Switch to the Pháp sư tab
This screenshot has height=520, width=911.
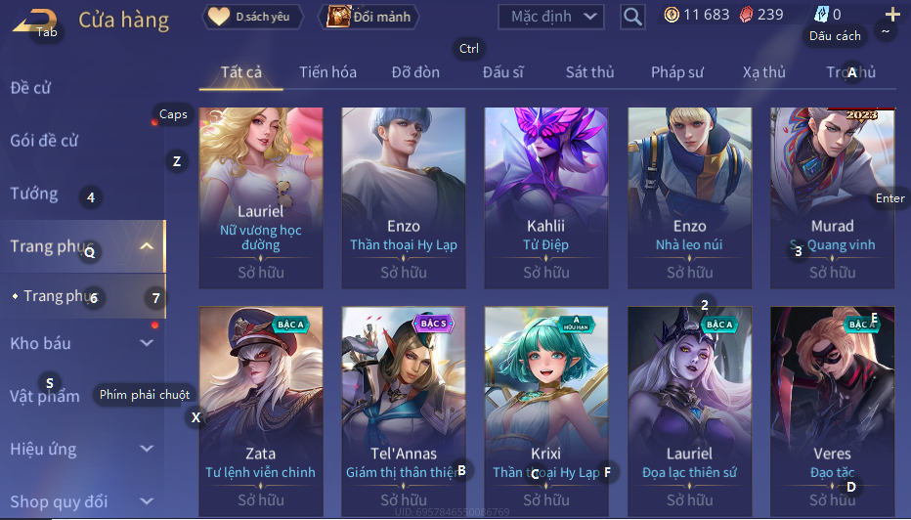pos(676,72)
